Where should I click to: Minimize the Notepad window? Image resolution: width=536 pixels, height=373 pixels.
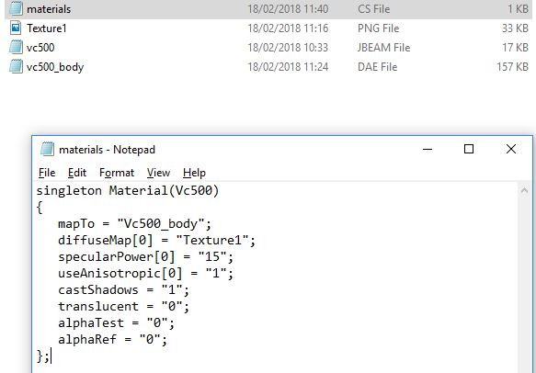pyautogui.click(x=428, y=149)
